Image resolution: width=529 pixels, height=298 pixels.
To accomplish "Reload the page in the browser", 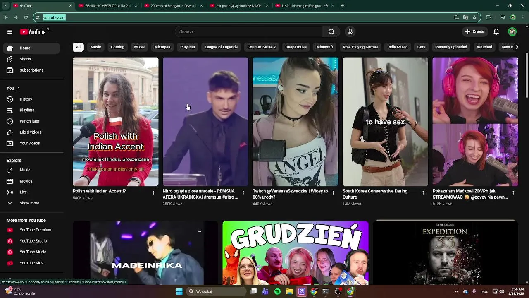I will point(26,17).
